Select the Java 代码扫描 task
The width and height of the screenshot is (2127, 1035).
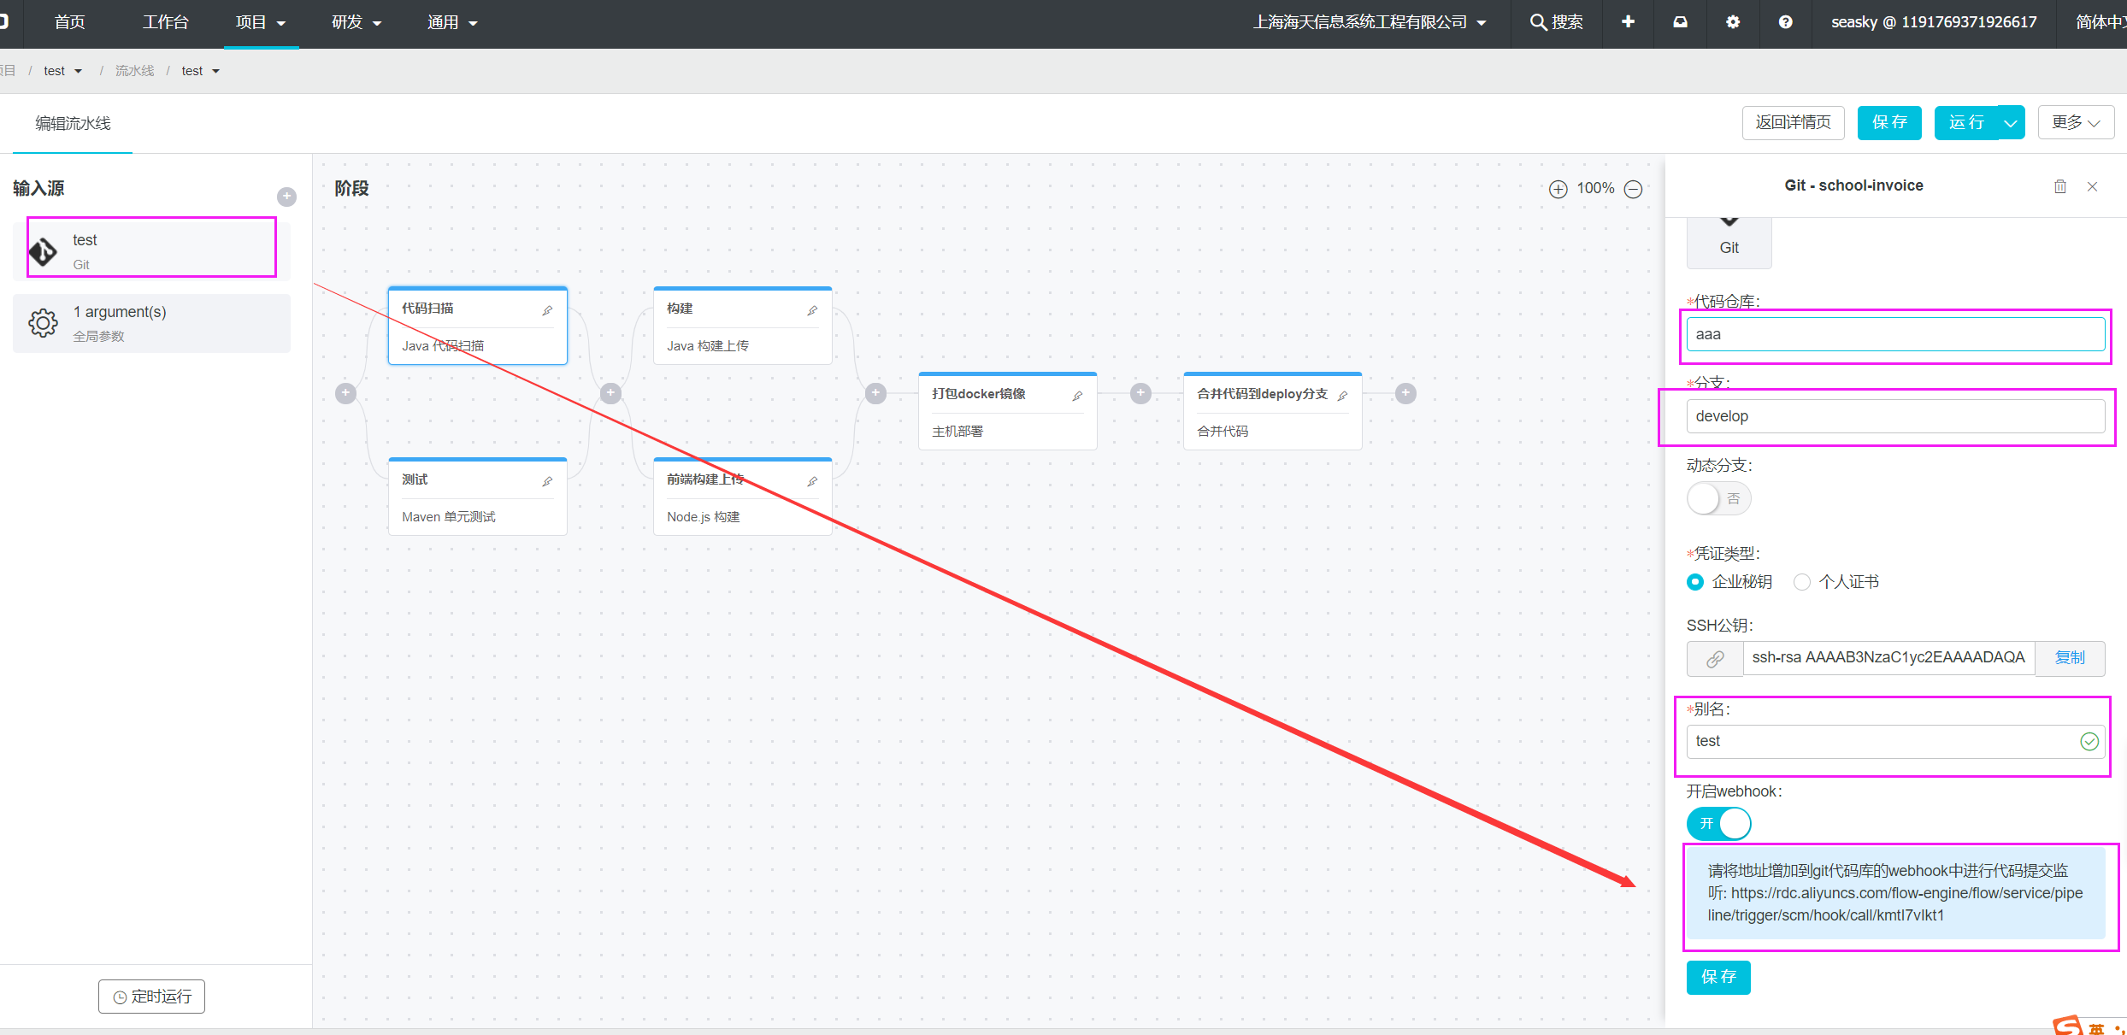coord(443,346)
